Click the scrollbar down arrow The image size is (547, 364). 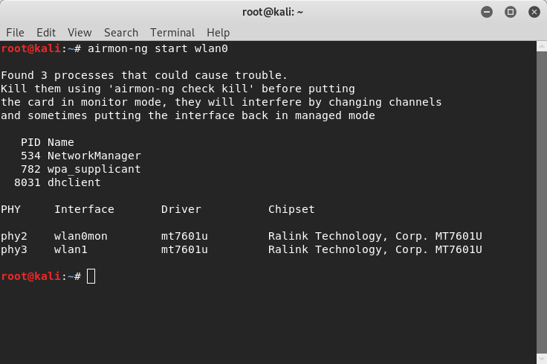pos(541,359)
